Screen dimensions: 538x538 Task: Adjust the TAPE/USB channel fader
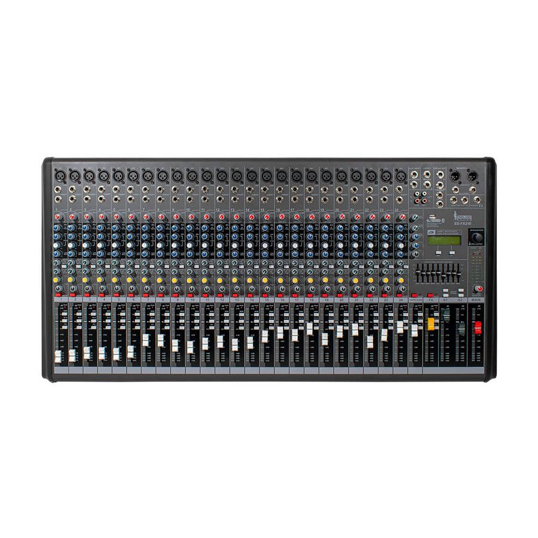[414, 331]
